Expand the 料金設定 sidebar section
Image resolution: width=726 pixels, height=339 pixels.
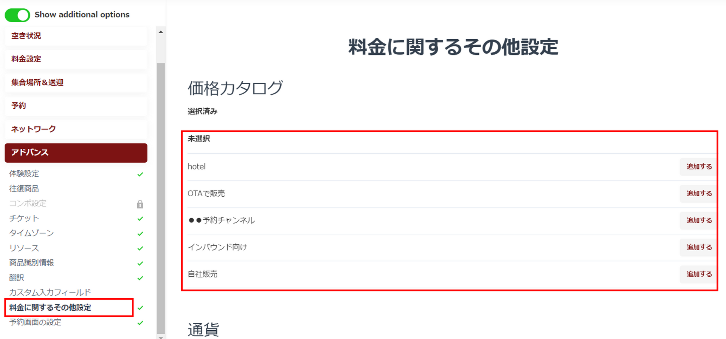coord(76,59)
